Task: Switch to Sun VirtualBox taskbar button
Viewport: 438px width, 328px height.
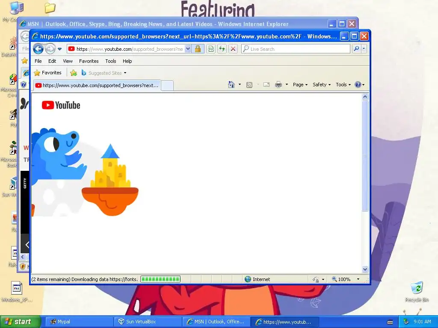Action: (x=148, y=322)
